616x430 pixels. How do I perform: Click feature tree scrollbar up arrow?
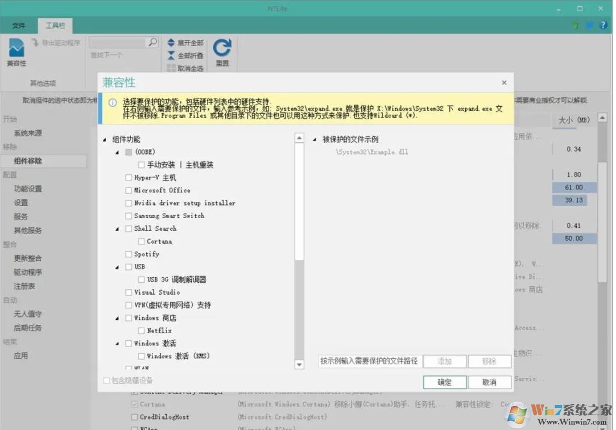299,138
